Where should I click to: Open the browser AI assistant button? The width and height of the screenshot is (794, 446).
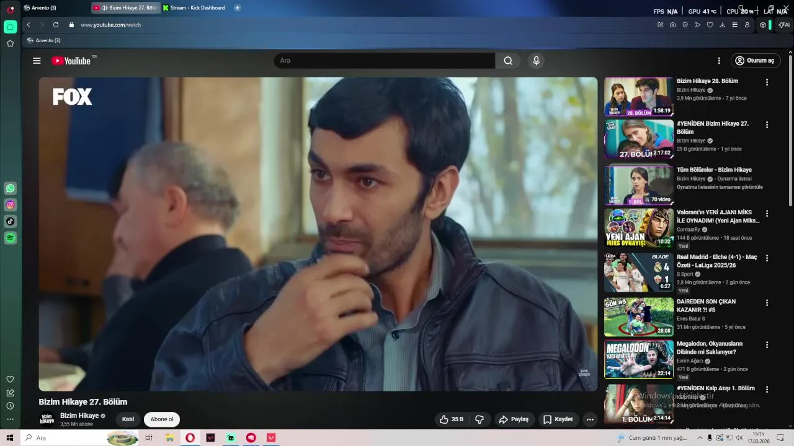click(784, 25)
